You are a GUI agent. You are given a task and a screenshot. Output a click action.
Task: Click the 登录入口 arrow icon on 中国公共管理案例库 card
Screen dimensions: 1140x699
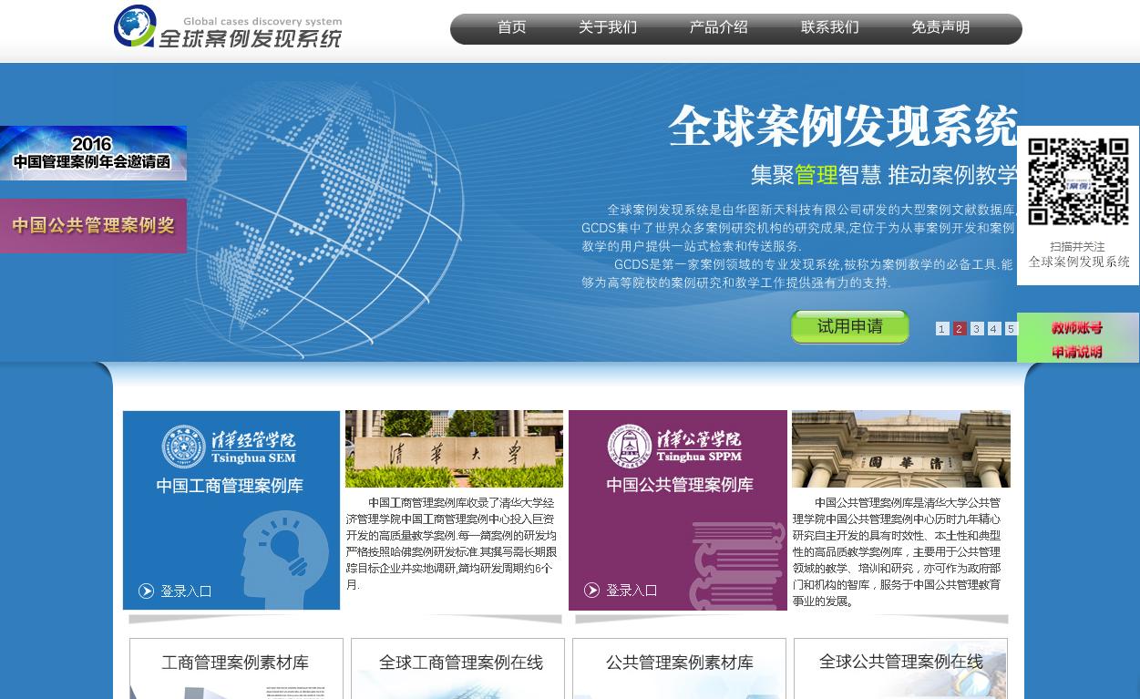591,591
